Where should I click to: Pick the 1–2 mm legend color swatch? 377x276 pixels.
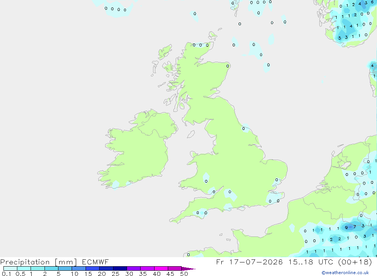(38, 268)
